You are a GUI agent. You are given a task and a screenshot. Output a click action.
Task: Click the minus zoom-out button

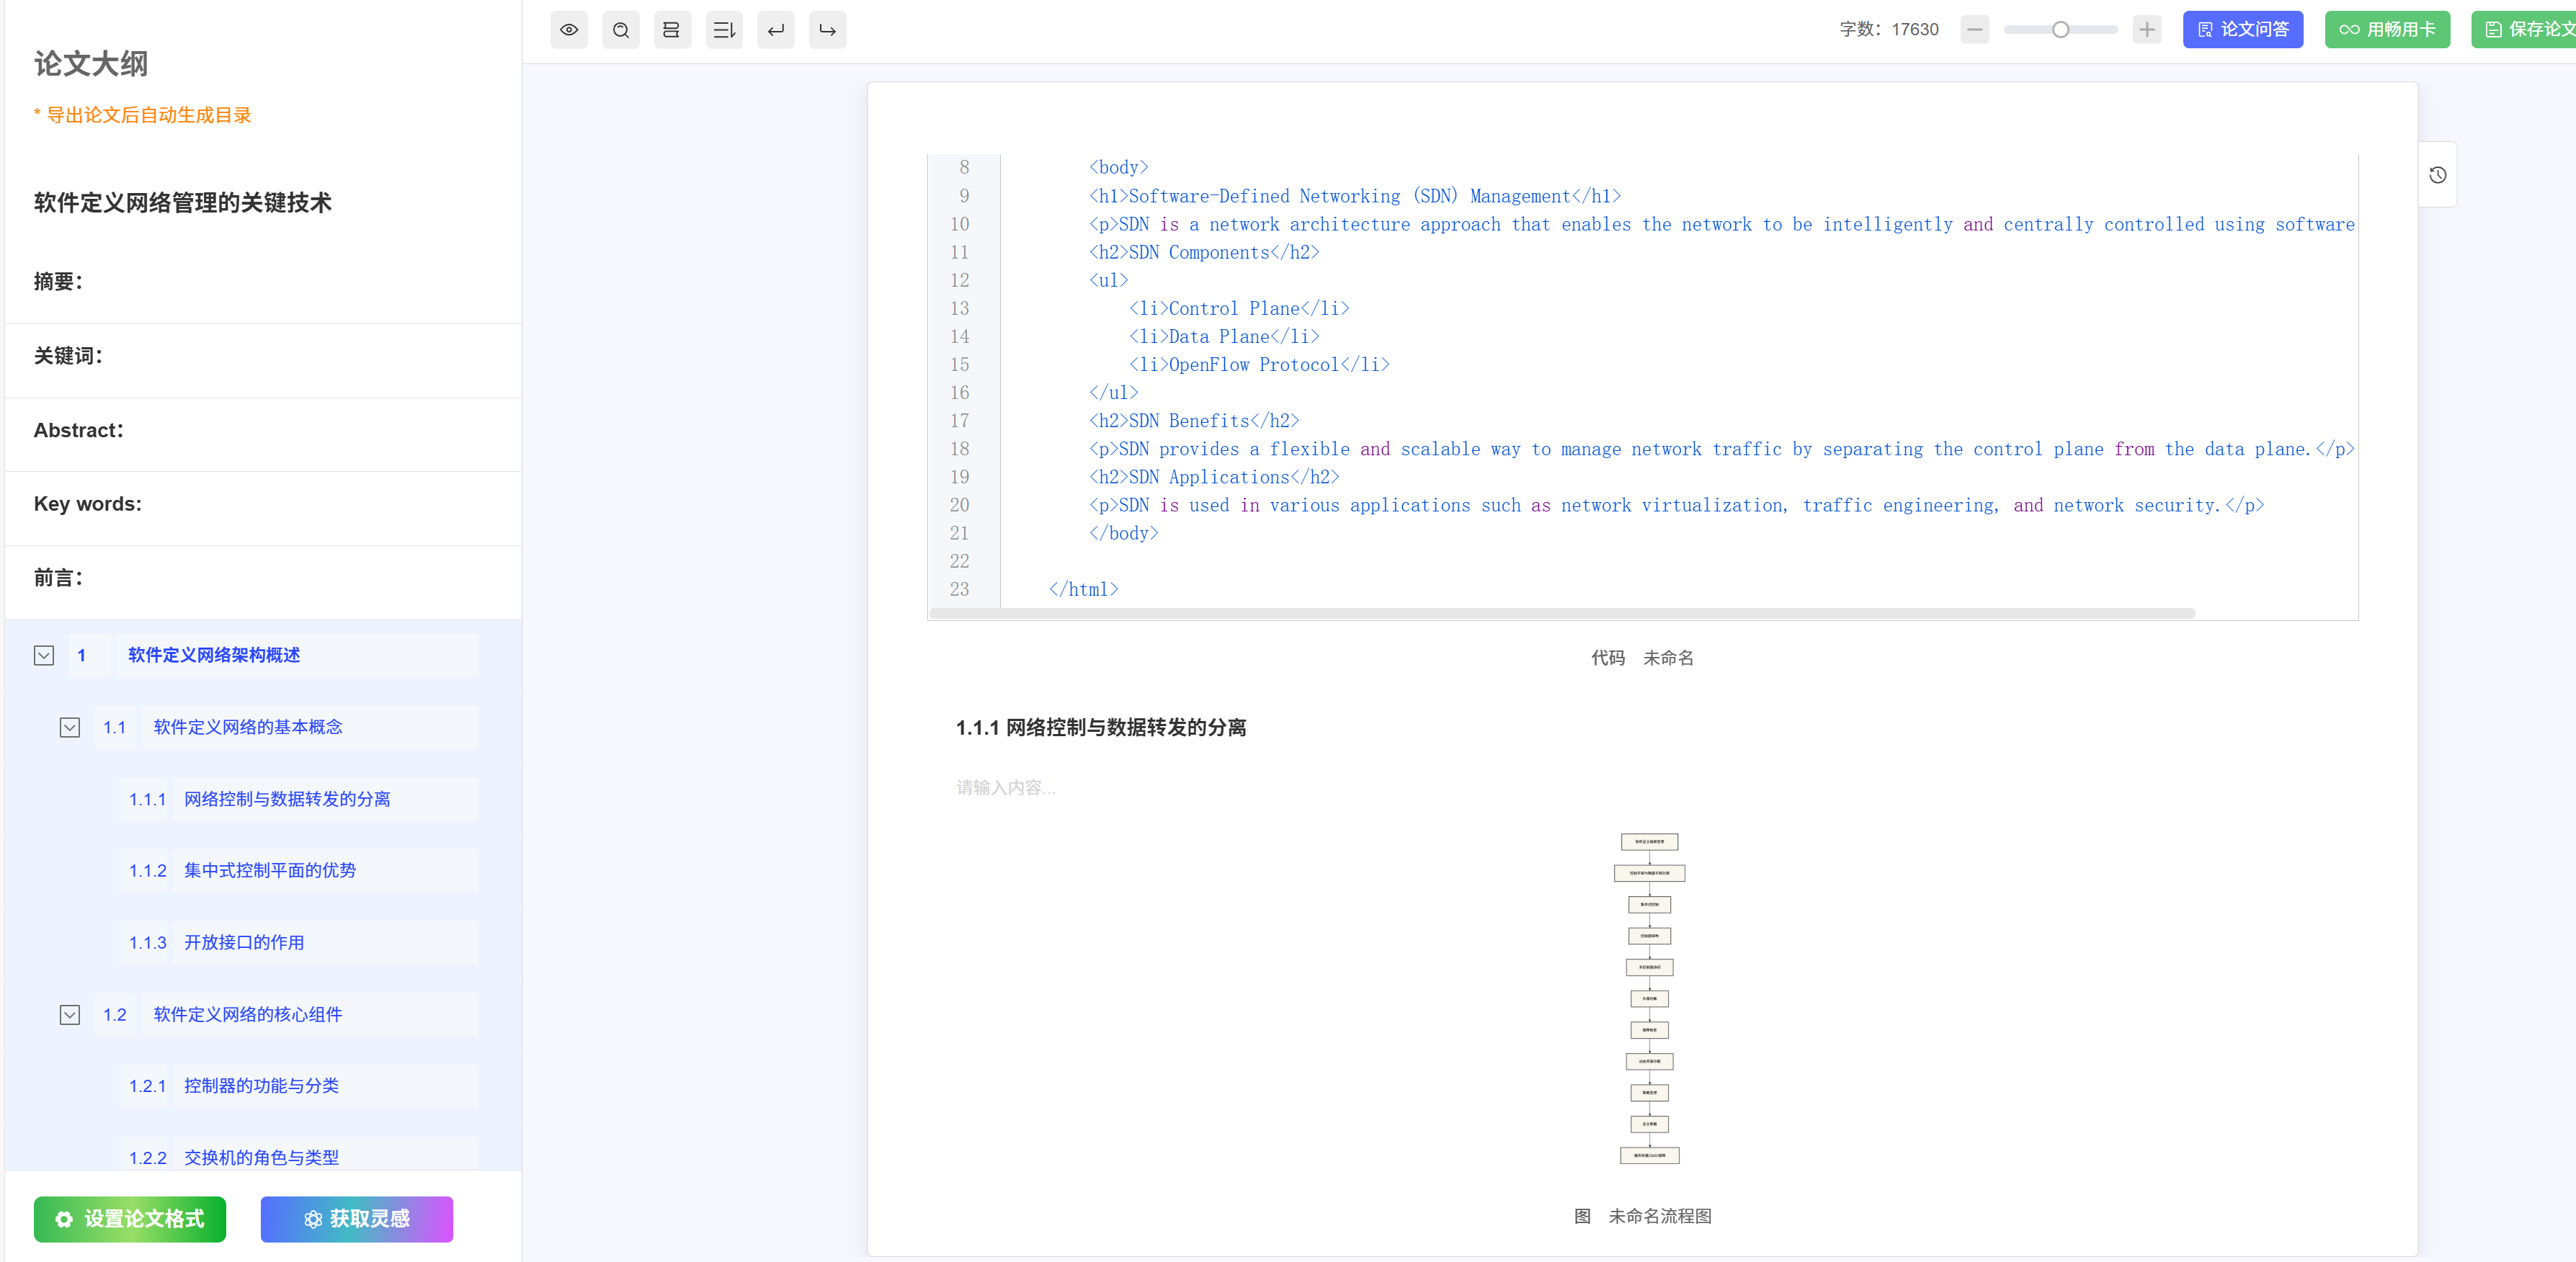point(1974,30)
